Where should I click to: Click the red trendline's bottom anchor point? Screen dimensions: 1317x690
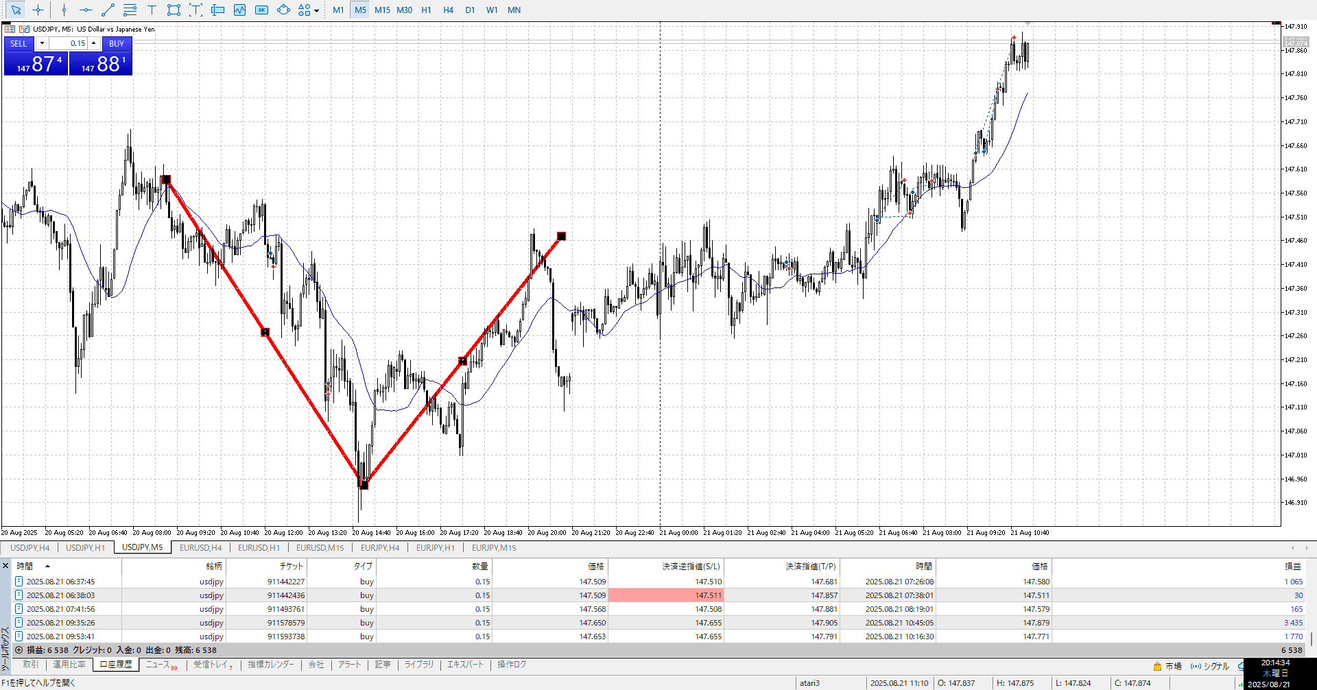click(x=364, y=486)
